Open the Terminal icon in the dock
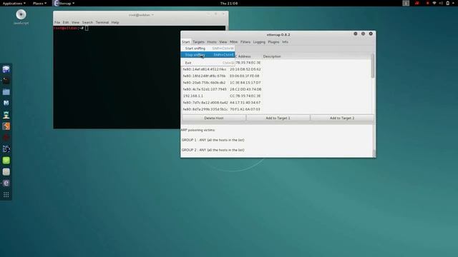This screenshot has height=257, width=458. click(x=6, y=81)
